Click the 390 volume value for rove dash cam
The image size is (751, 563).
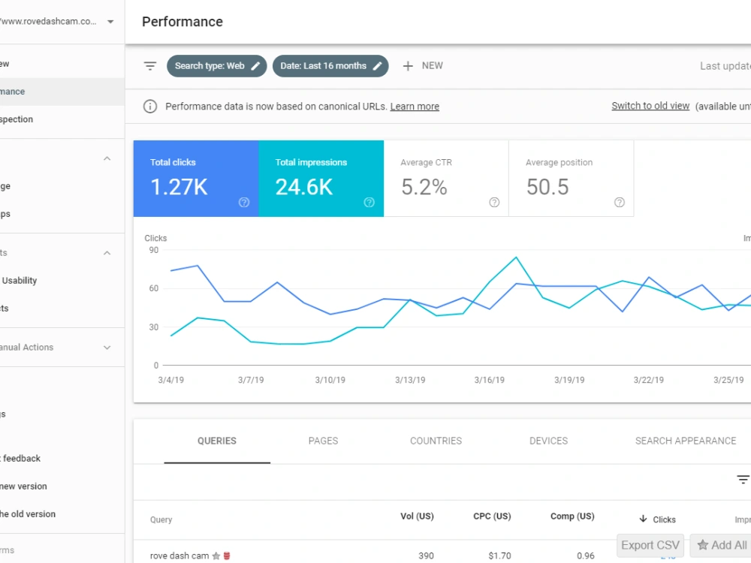tap(427, 555)
